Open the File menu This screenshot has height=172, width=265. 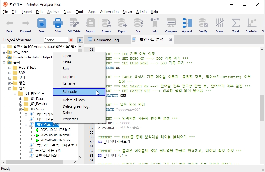5,12
